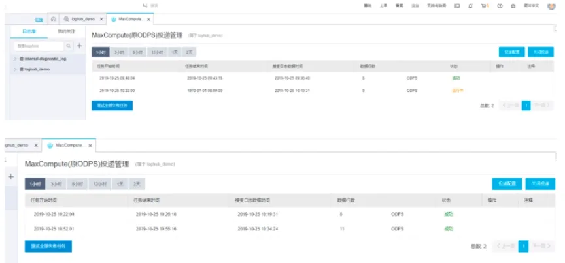Add a logstore with sidebar plus icon

[x=80, y=46]
